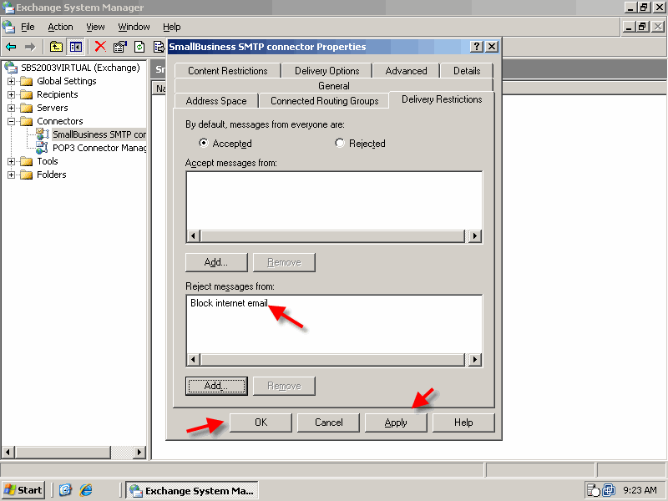Expand the Recipients node
Screen dimensions: 668x501
12,94
